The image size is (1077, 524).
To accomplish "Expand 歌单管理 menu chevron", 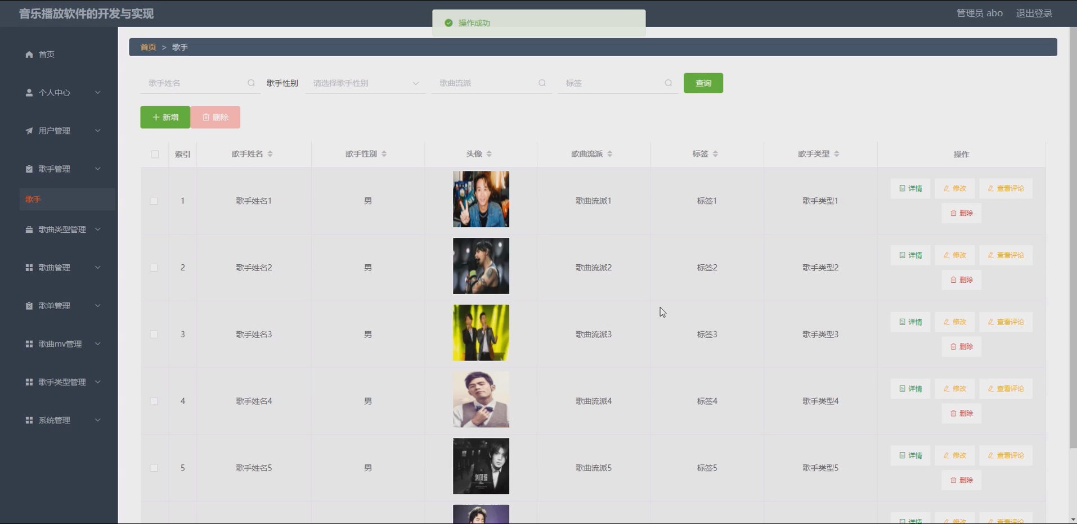I will [x=97, y=306].
